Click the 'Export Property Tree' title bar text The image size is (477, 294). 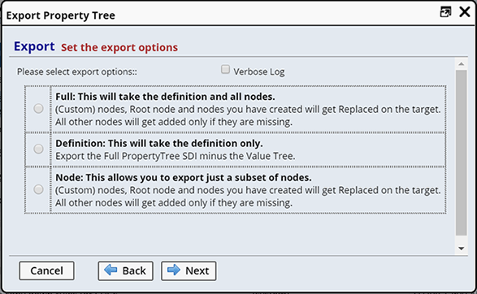pos(60,15)
